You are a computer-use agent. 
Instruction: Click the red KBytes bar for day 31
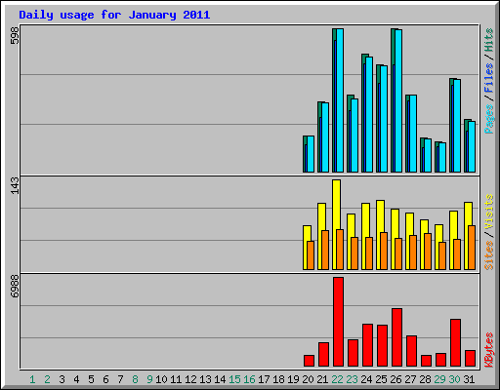point(470,358)
